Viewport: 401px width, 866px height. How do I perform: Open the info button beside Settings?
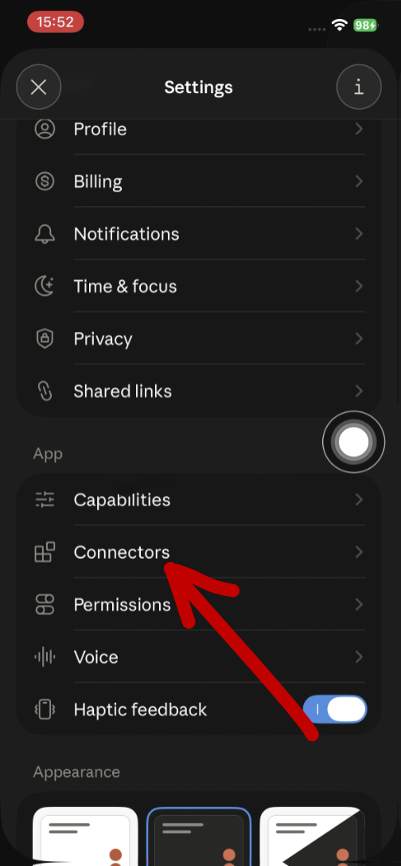click(359, 88)
